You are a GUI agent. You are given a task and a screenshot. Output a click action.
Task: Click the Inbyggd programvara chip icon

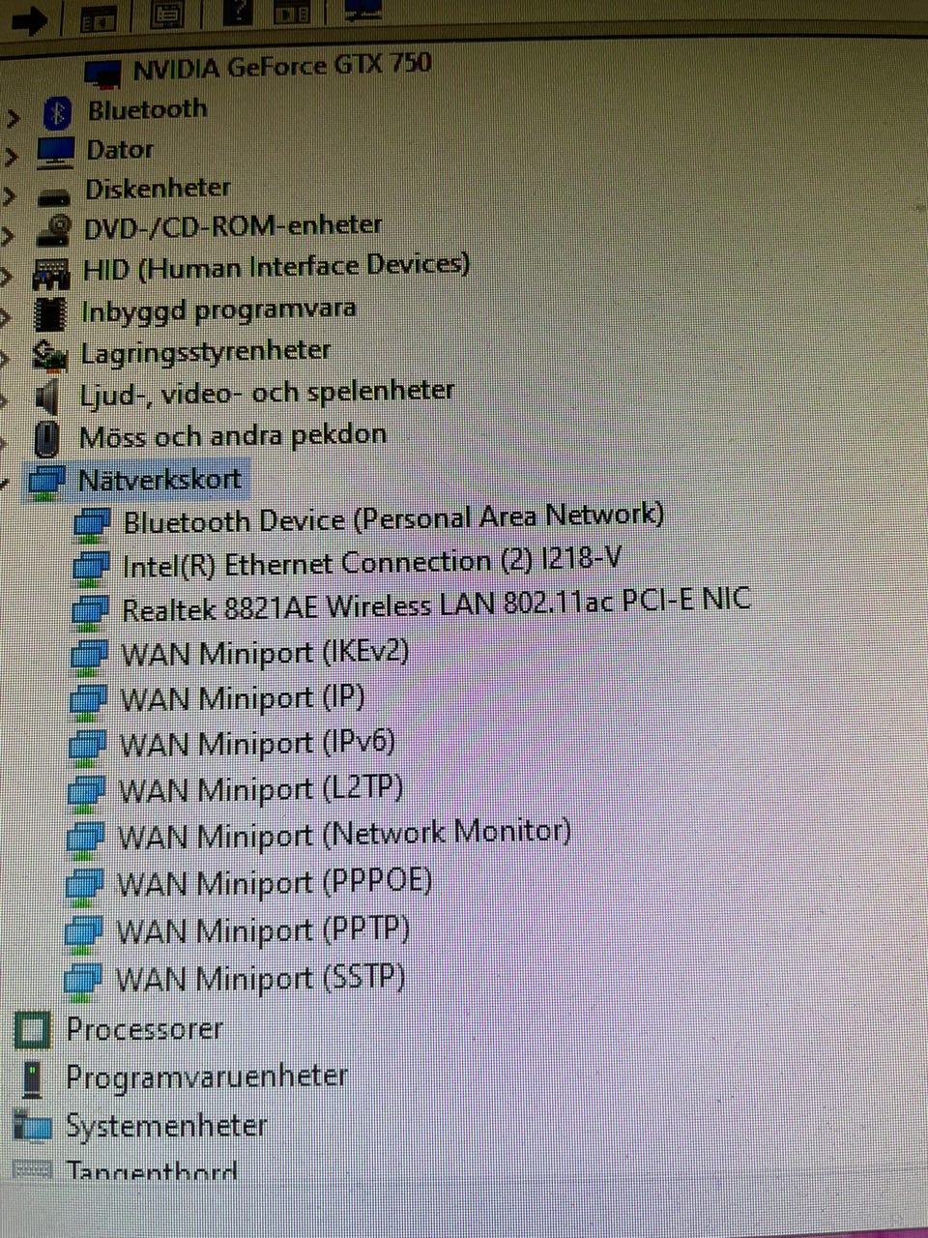point(51,314)
